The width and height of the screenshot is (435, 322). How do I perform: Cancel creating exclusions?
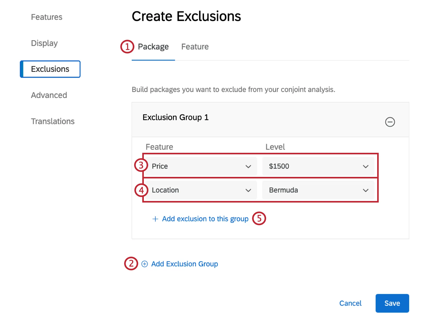[350, 303]
